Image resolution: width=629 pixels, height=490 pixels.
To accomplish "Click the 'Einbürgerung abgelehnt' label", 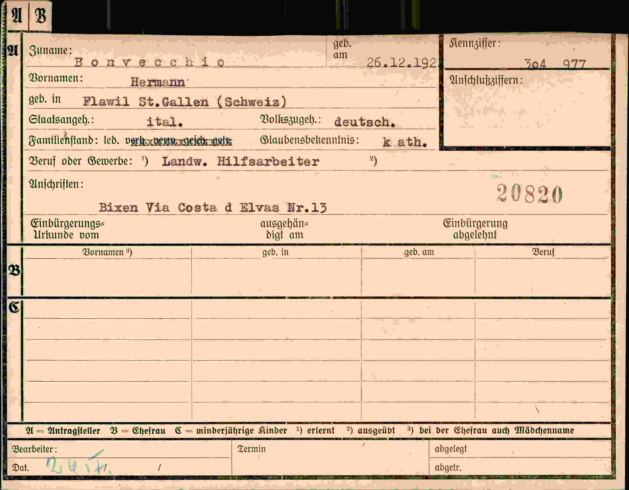I will (475, 229).
